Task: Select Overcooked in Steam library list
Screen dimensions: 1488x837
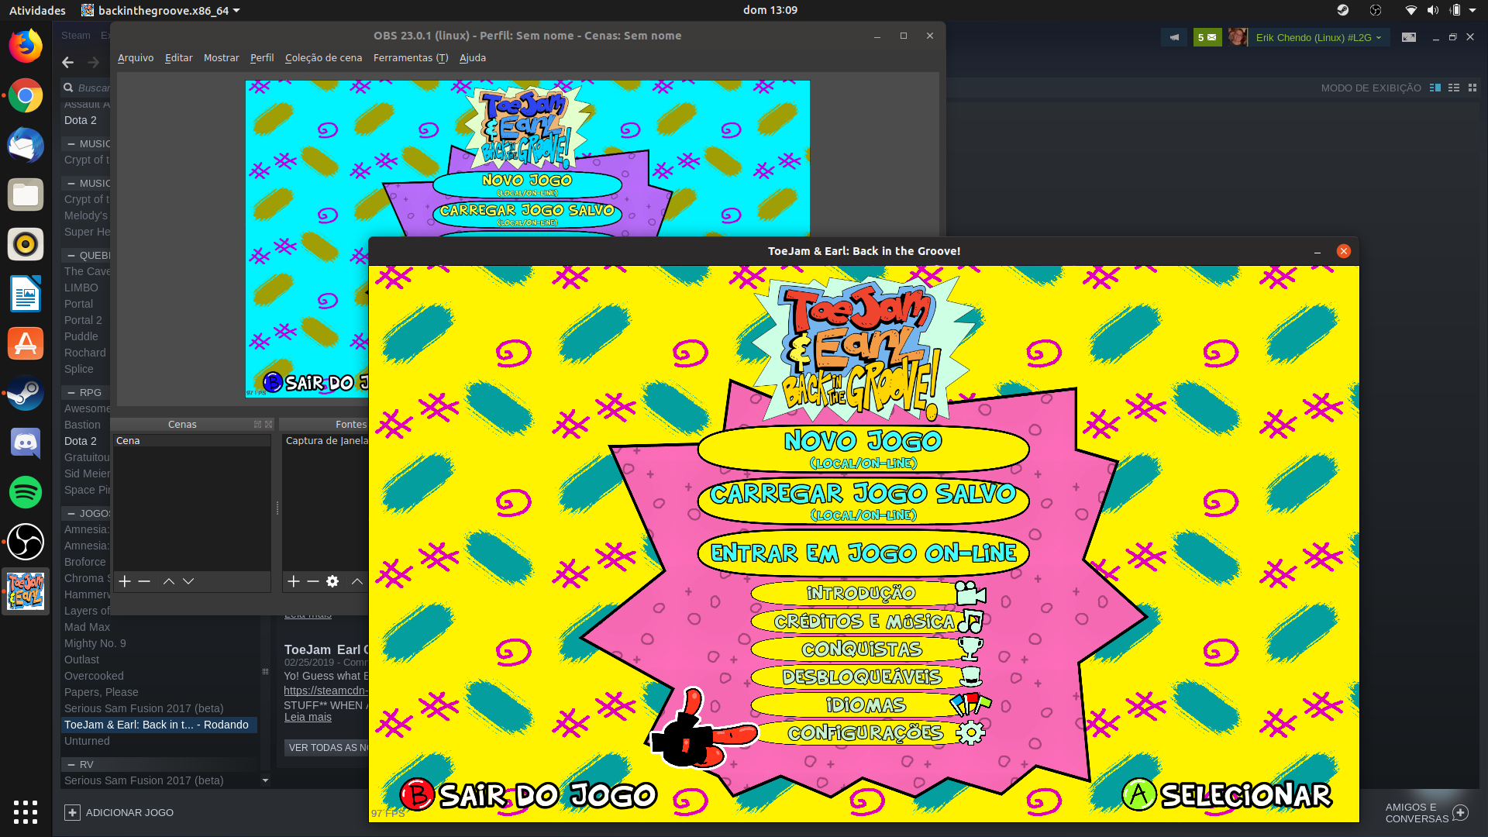Action: click(94, 676)
